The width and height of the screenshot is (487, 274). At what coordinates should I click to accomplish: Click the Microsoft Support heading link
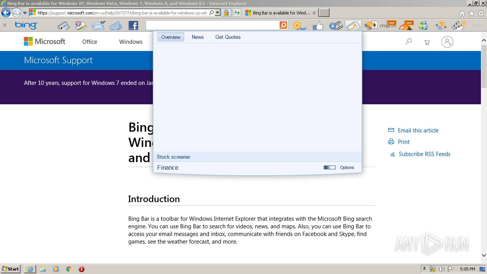click(58, 60)
